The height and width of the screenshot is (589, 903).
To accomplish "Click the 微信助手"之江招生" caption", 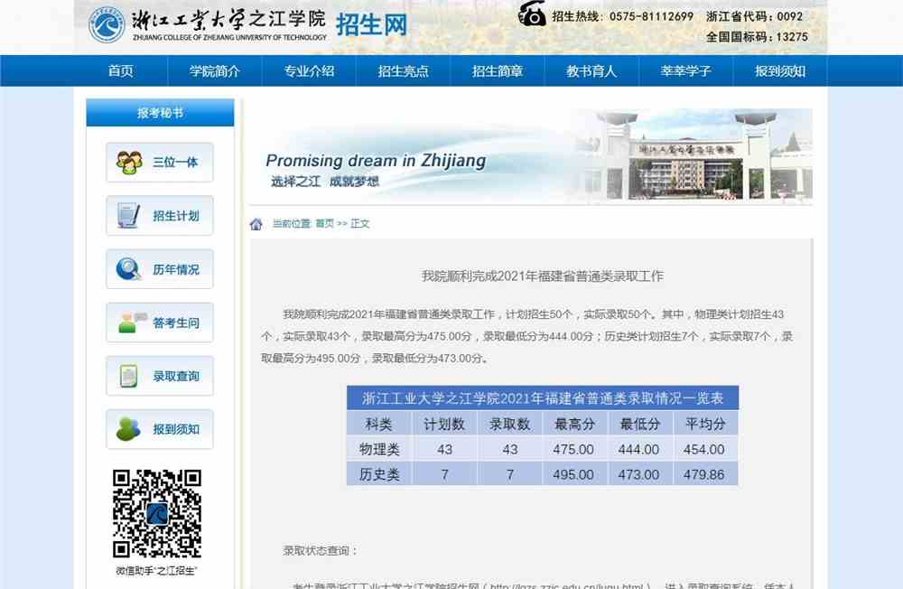I will tap(156, 571).
